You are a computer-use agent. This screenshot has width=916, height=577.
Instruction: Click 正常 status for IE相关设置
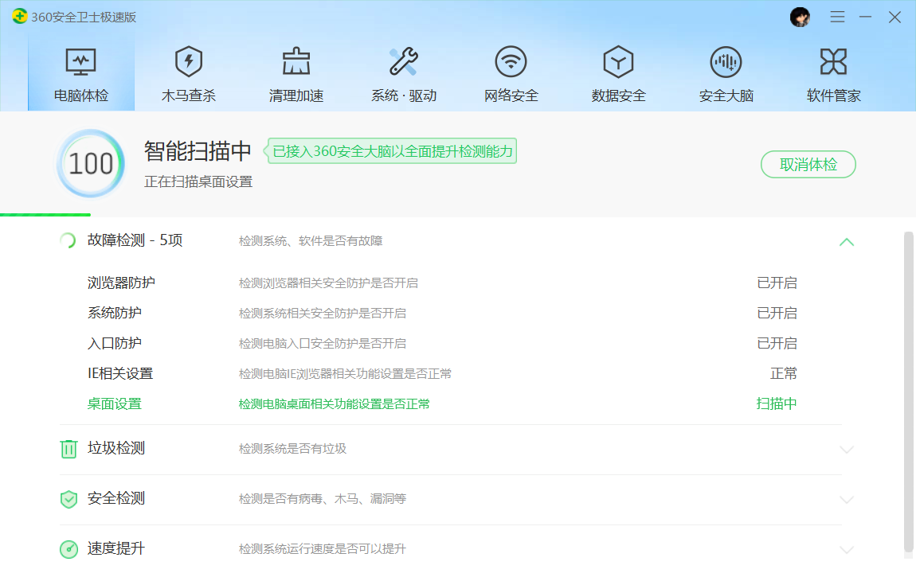coord(784,374)
